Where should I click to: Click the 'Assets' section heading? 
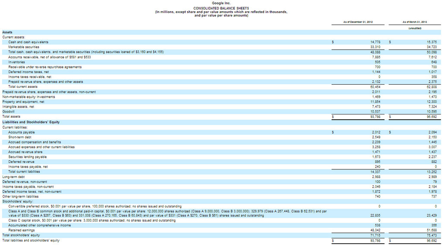click(x=7, y=32)
